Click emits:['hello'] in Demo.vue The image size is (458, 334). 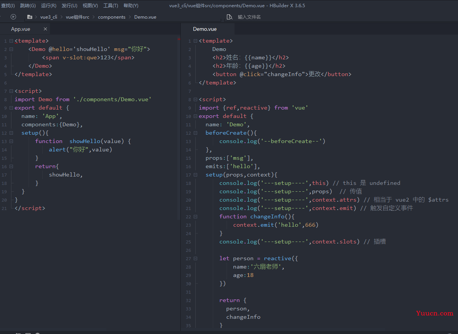[x=233, y=166]
